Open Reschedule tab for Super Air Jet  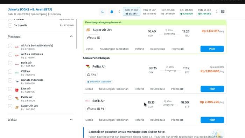[x=157, y=49]
